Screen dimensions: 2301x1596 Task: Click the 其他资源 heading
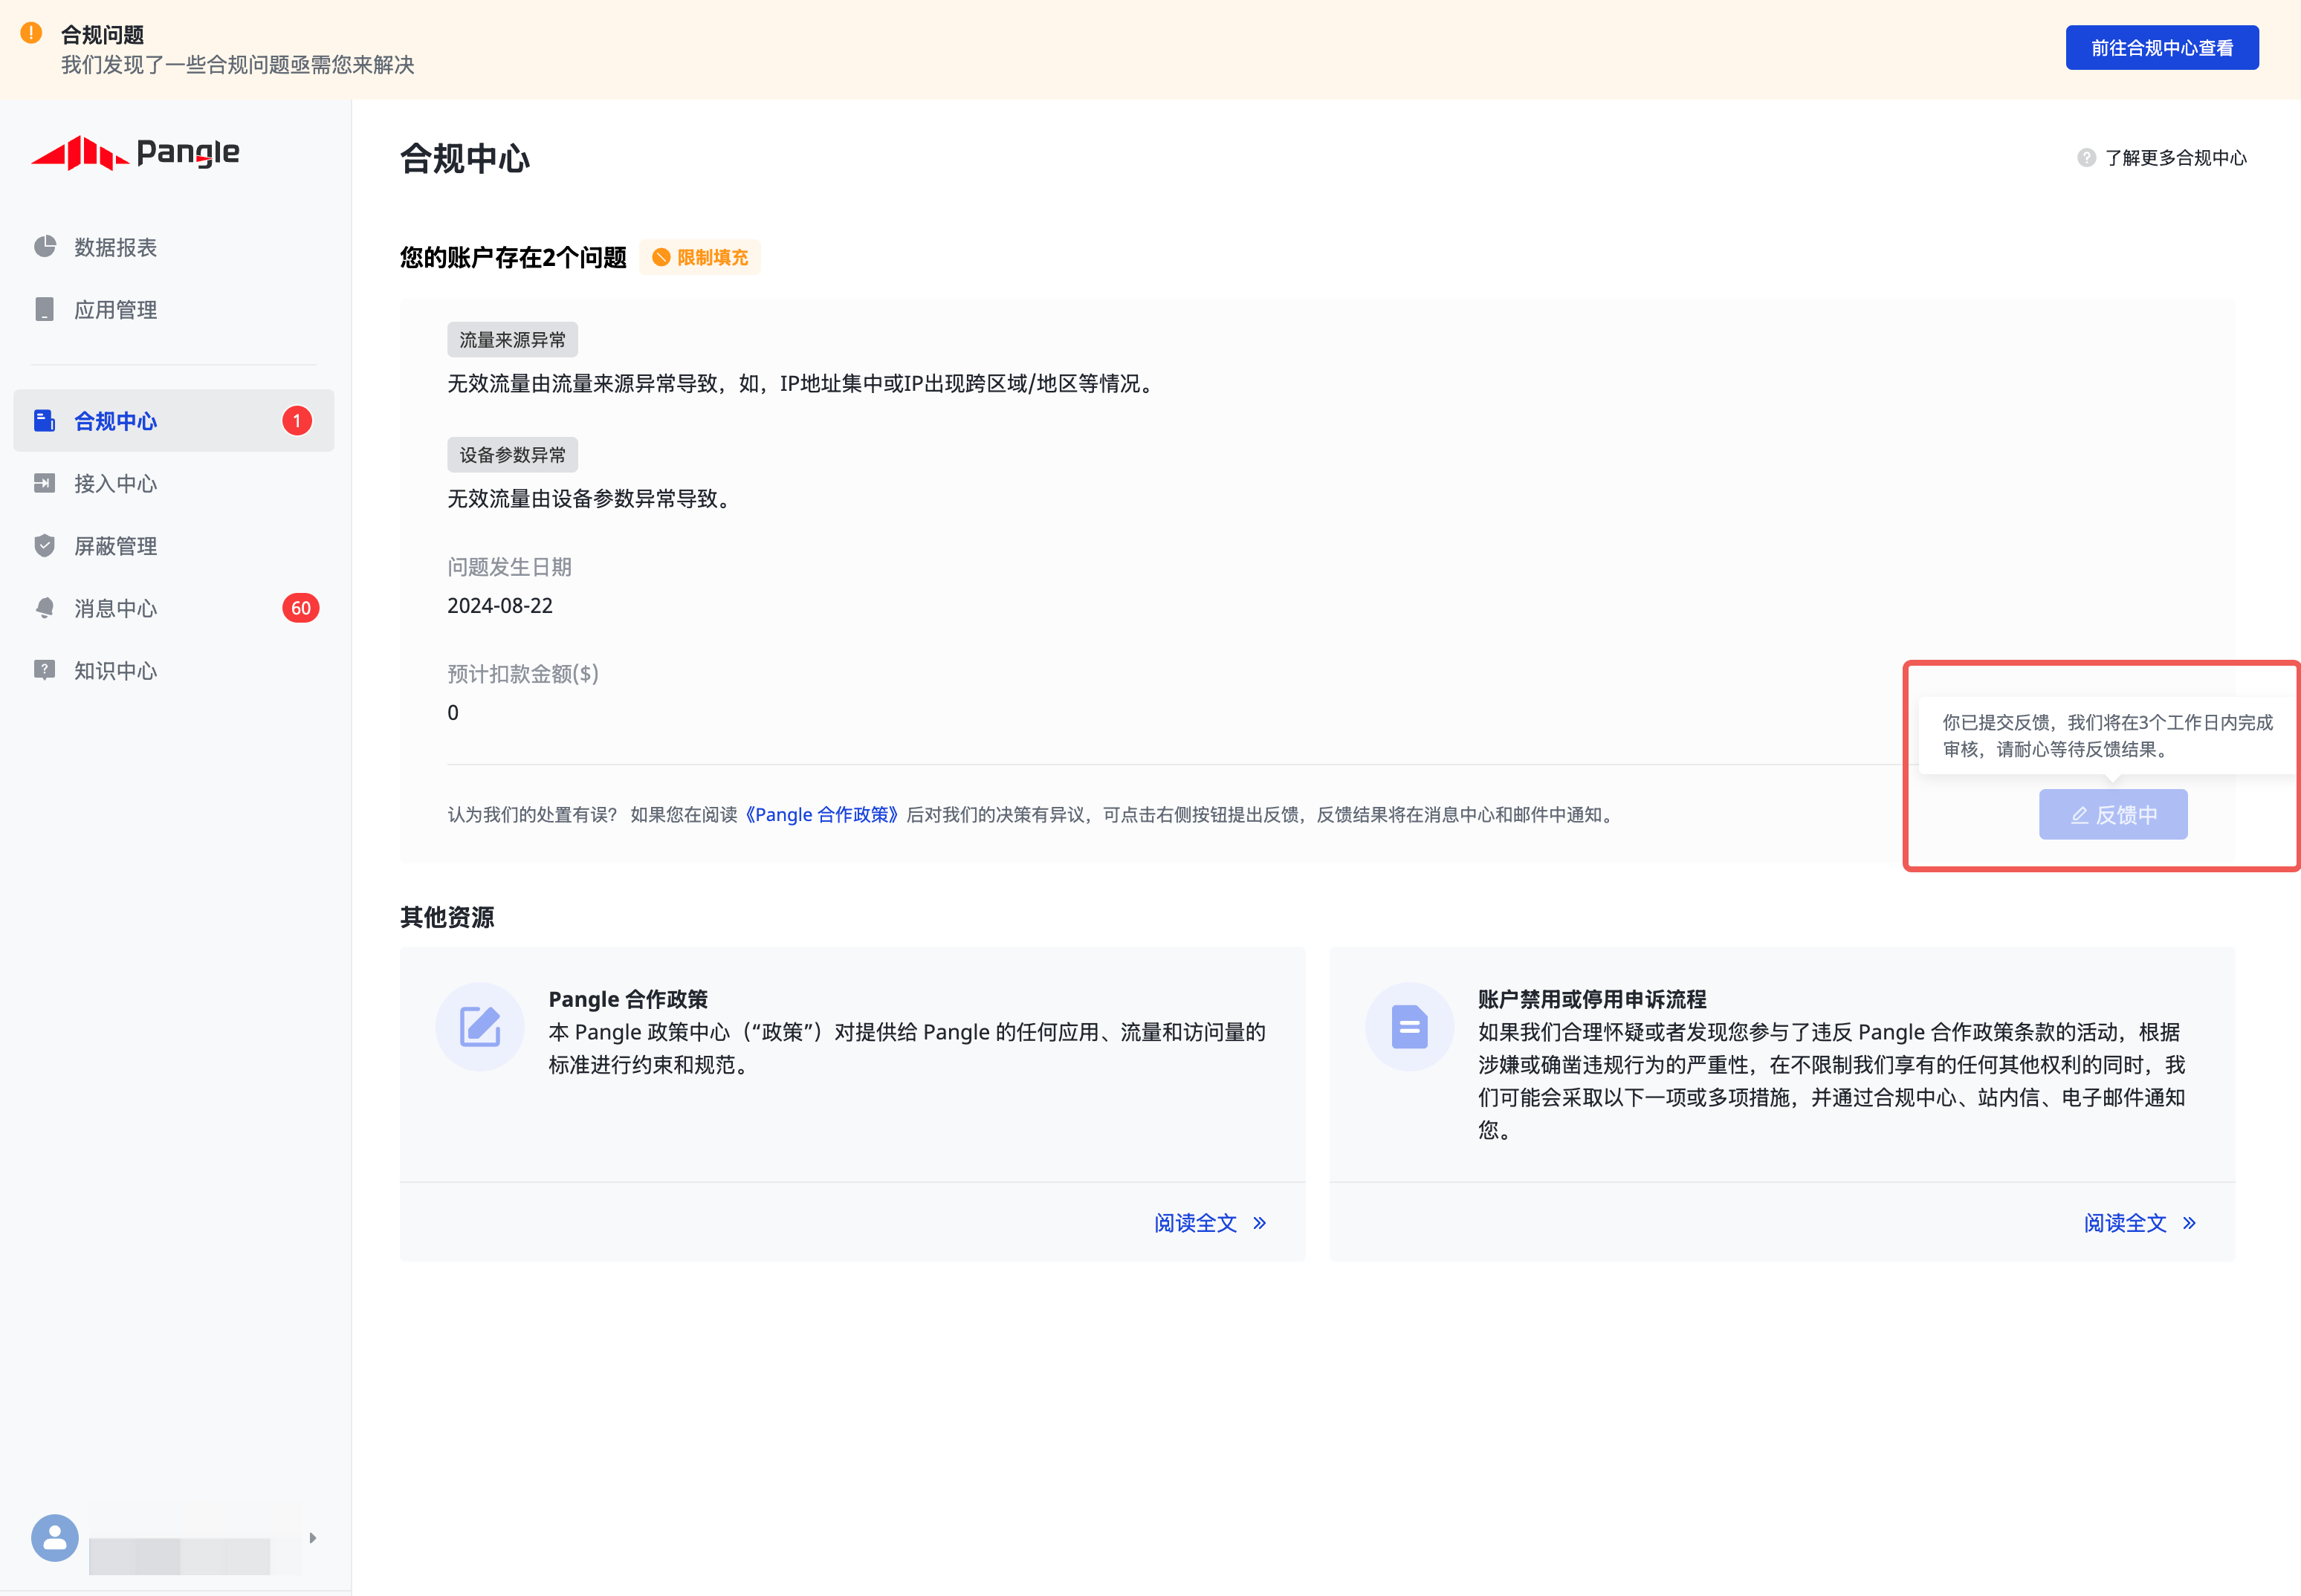(x=447, y=918)
